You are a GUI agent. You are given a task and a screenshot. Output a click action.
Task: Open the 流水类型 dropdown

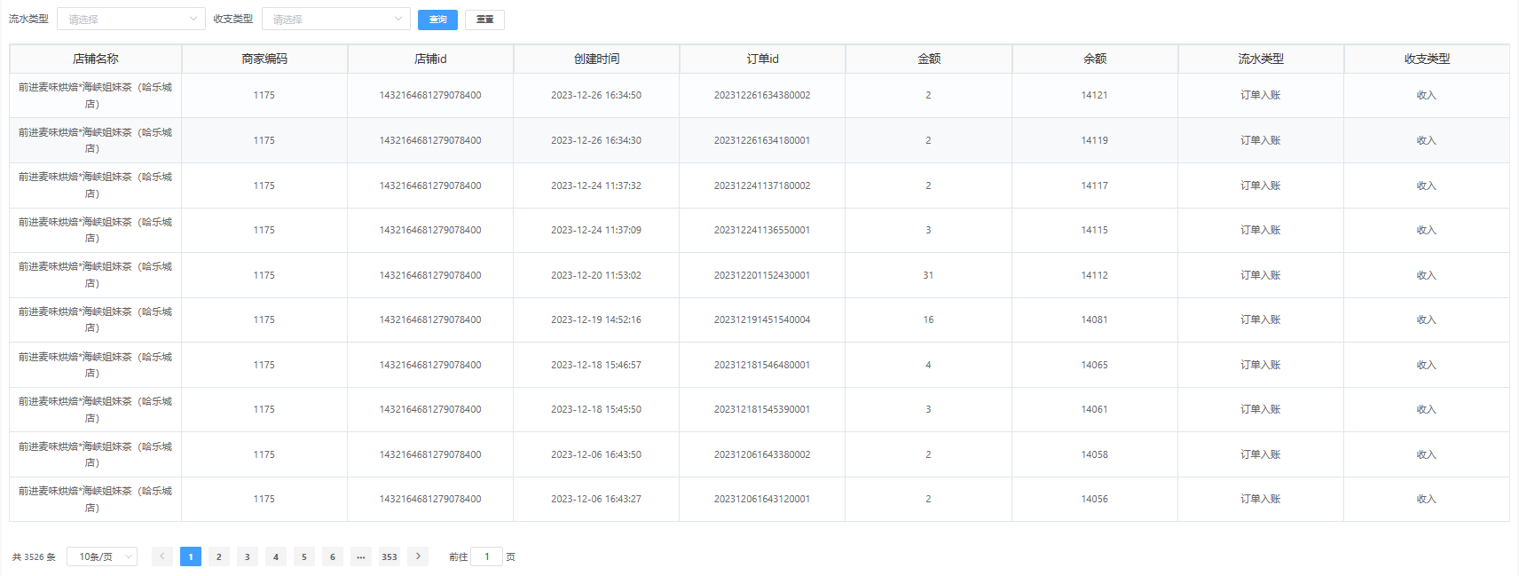coord(131,20)
